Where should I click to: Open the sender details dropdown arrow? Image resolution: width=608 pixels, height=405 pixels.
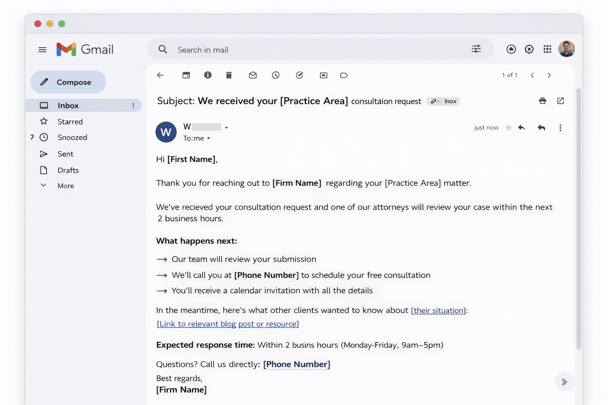click(x=226, y=127)
